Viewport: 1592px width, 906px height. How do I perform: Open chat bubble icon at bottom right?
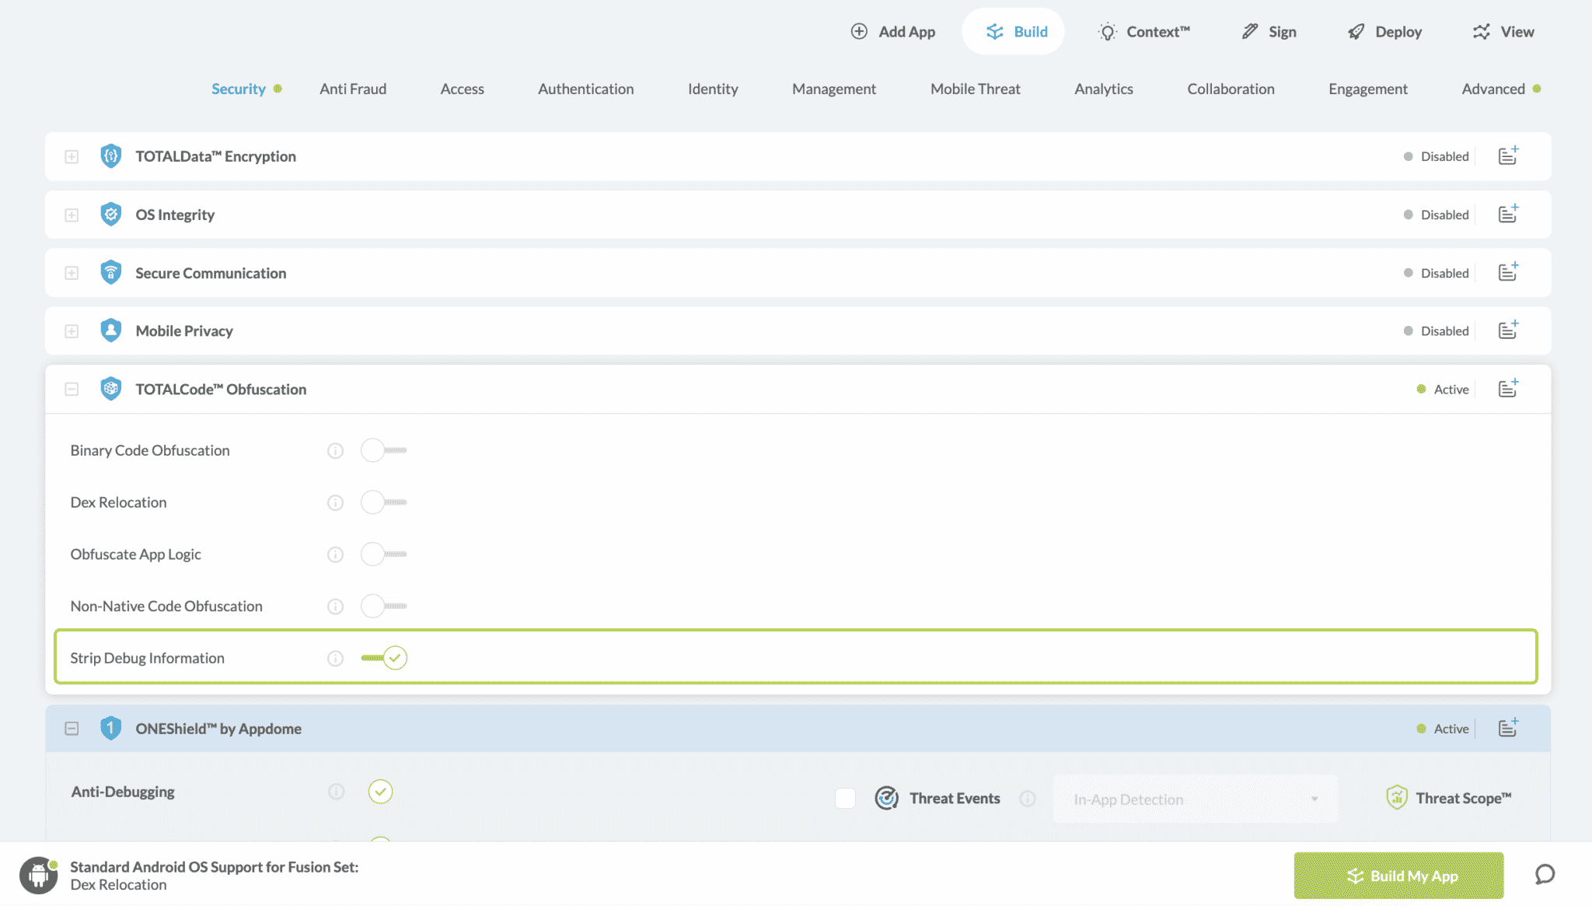[1545, 875]
